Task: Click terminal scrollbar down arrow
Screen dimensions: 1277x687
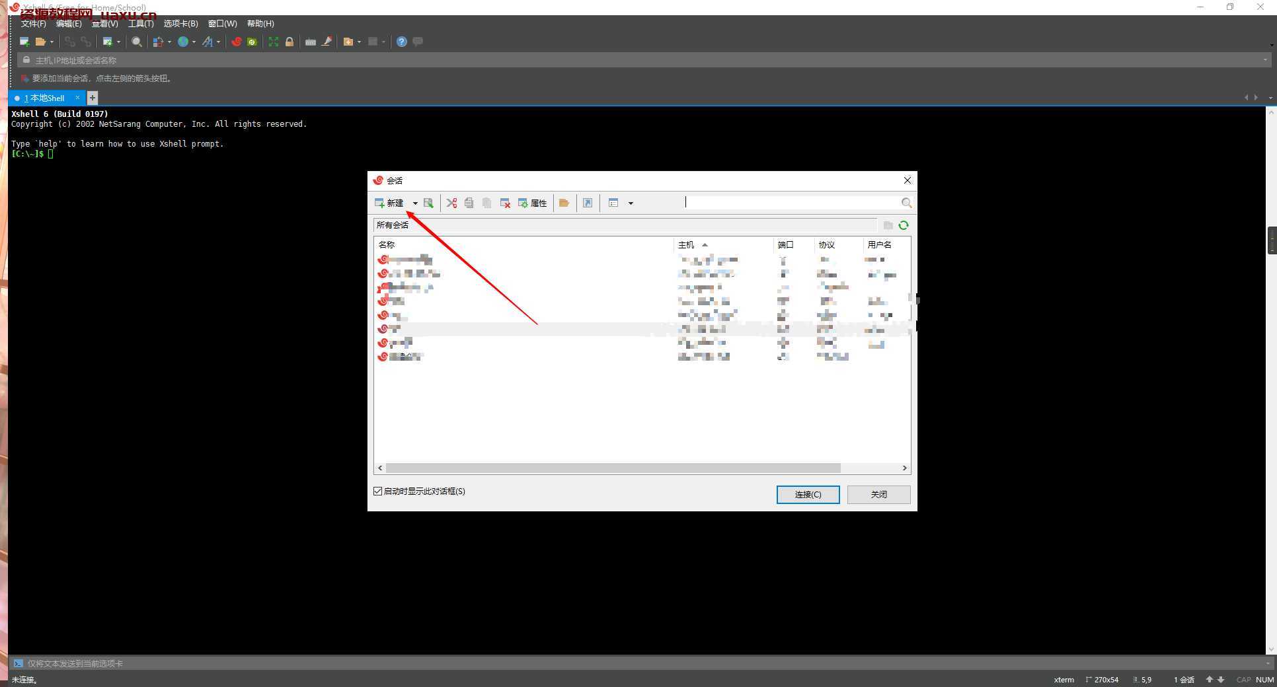Action: 1271,649
